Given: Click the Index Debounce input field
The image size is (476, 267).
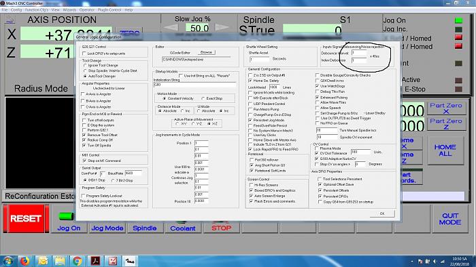Looking at the screenshot, I should pos(359,60).
